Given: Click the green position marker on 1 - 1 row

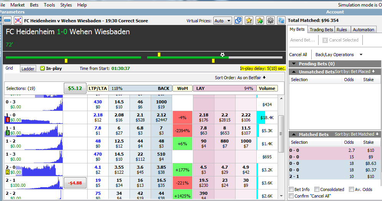Looking at the screenshot, I should 8,133.
